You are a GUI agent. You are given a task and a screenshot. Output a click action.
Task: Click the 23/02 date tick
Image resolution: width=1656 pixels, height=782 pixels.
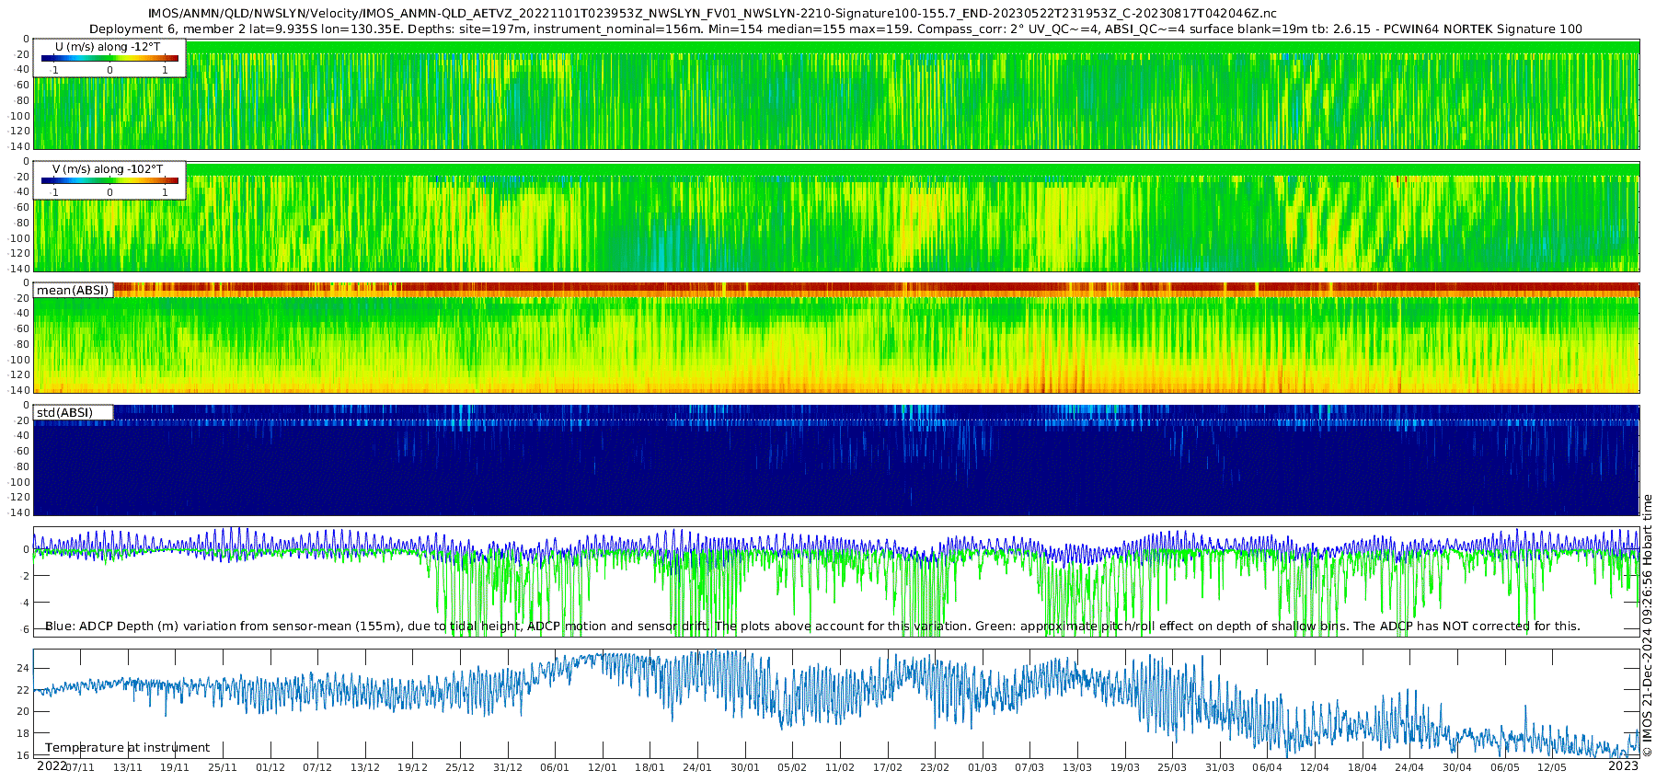(x=935, y=767)
